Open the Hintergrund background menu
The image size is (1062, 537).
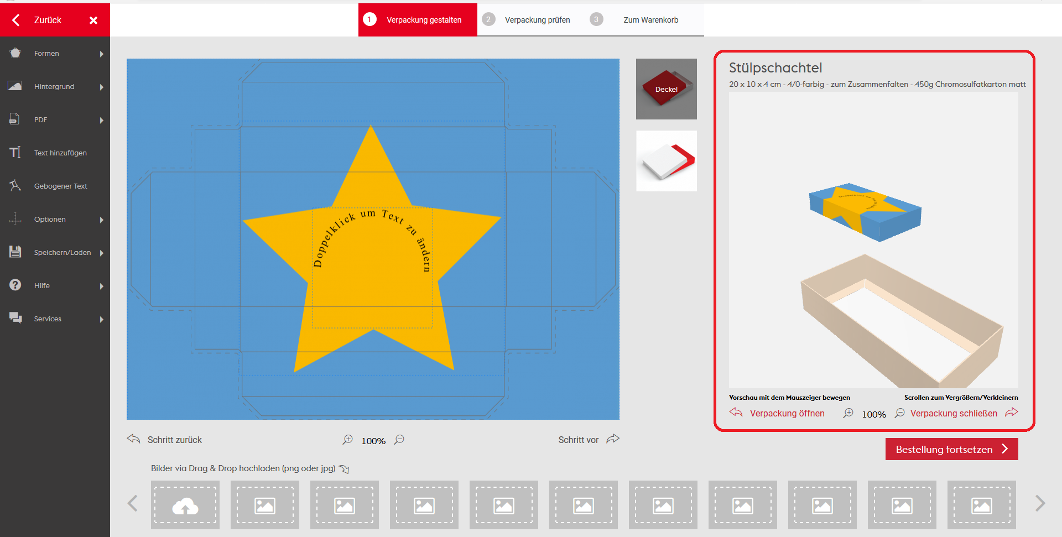point(54,87)
